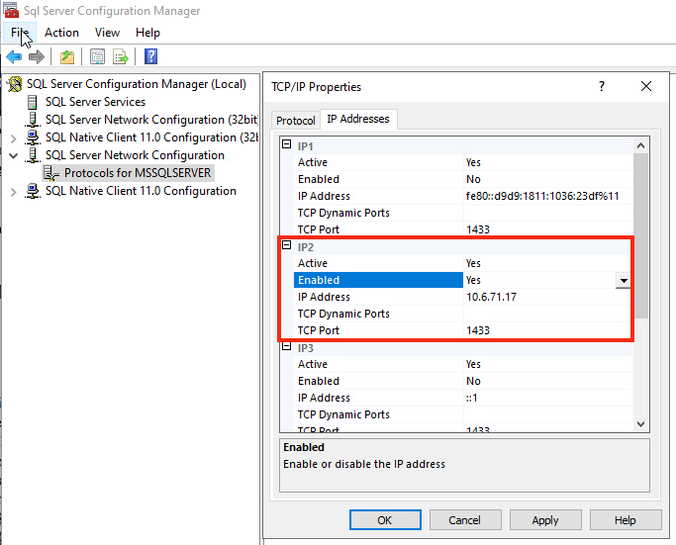This screenshot has width=676, height=545.
Task: Click IP1 Enabled value No
Action: tap(473, 179)
